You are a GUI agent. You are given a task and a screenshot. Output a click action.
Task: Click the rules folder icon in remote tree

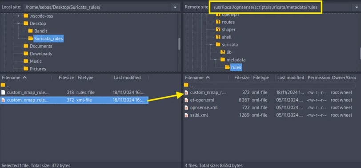[227, 67]
